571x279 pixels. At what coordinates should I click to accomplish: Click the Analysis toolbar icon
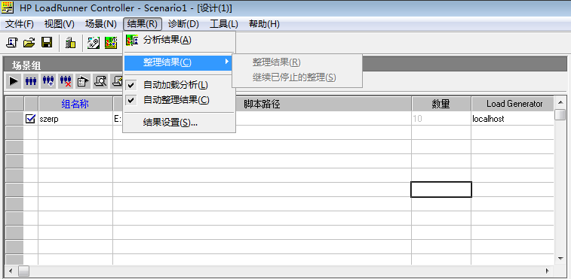111,43
